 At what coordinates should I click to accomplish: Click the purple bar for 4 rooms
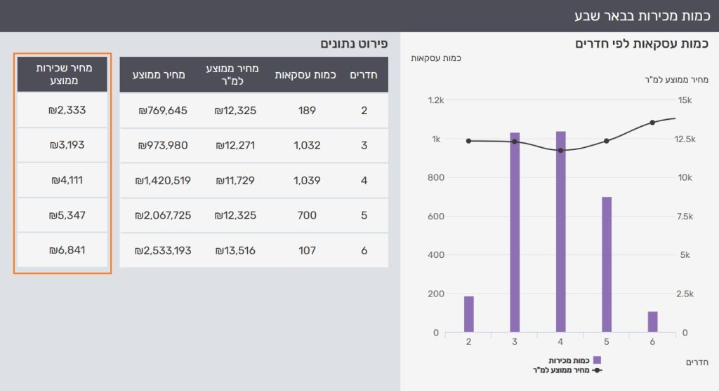560,231
